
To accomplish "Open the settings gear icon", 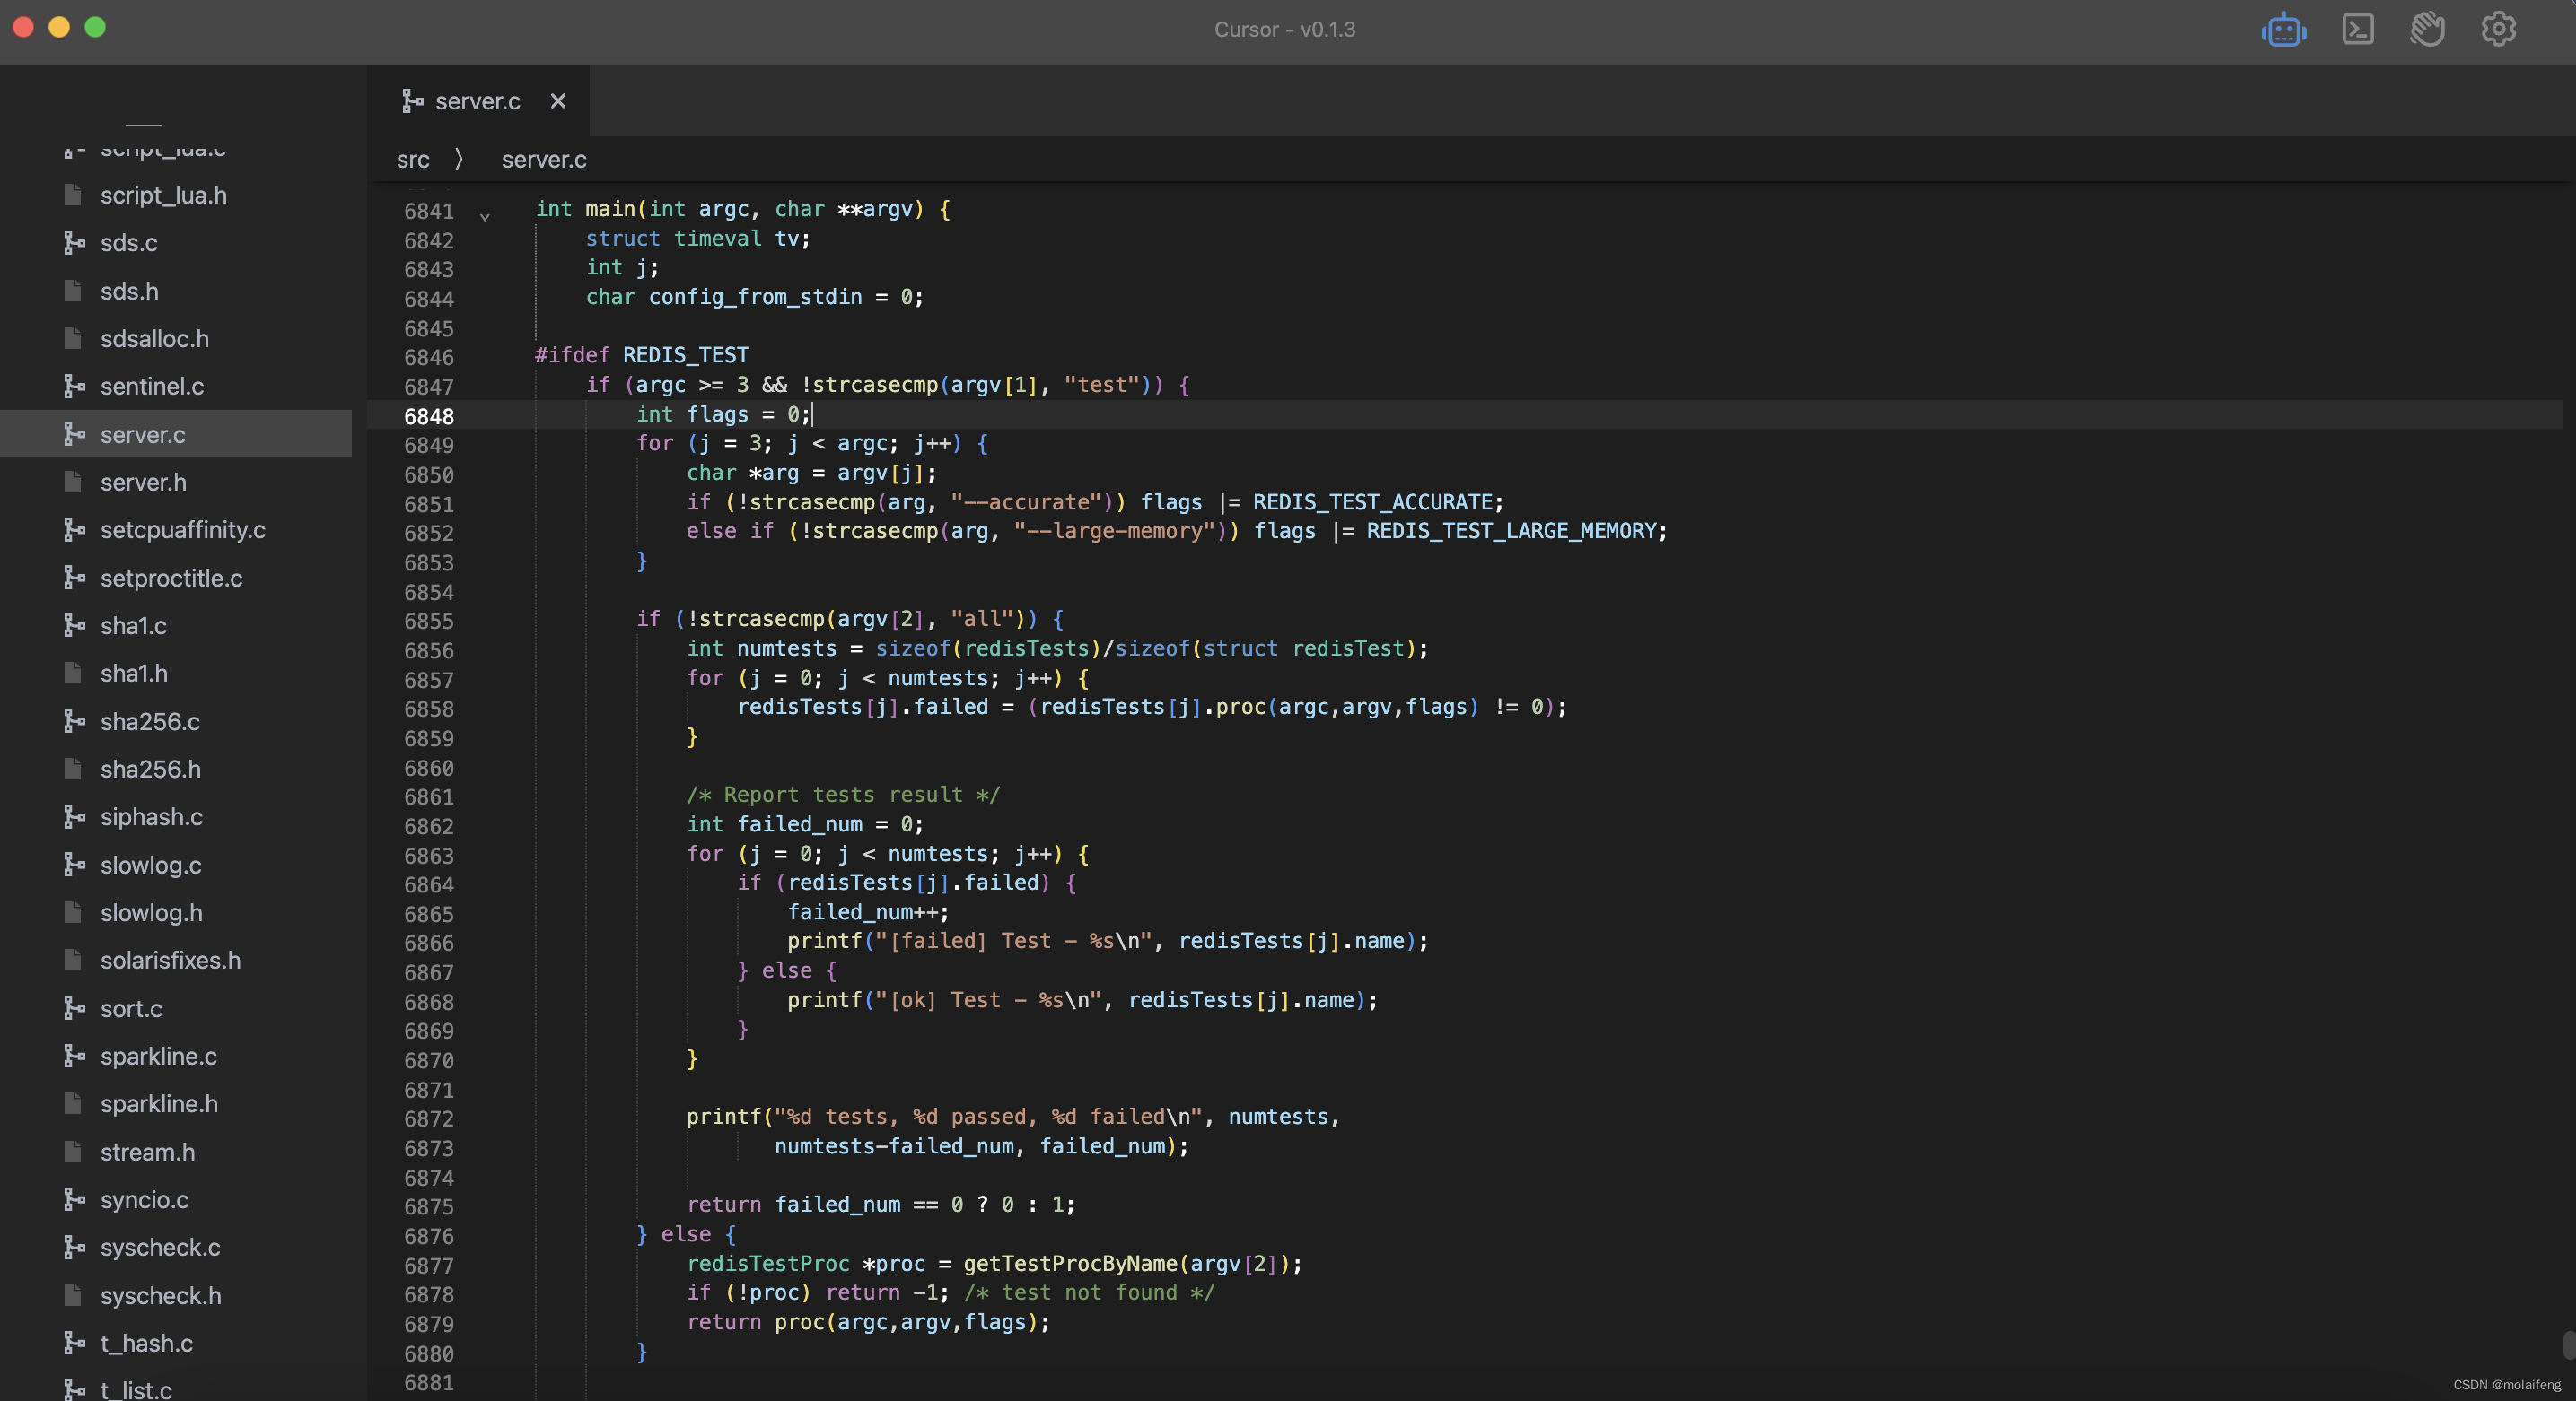I will (2498, 29).
